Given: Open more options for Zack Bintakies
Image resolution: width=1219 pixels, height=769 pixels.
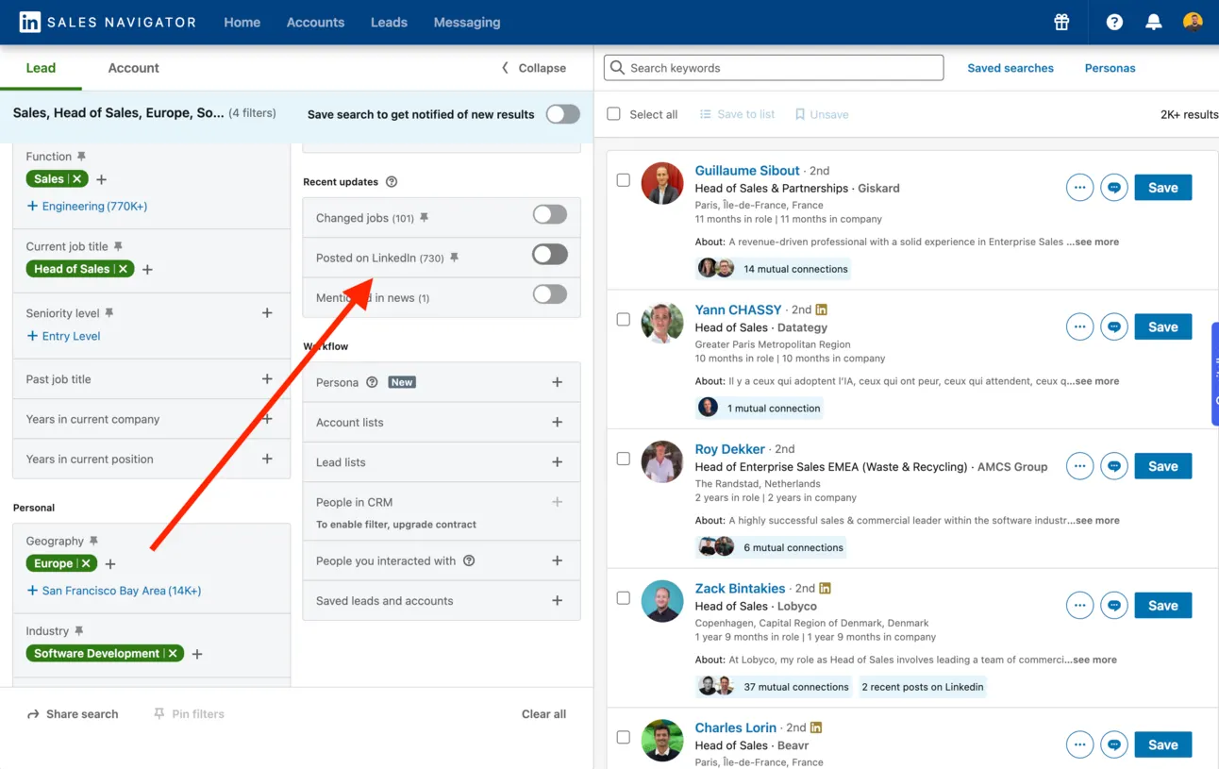Looking at the screenshot, I should [1079, 606].
